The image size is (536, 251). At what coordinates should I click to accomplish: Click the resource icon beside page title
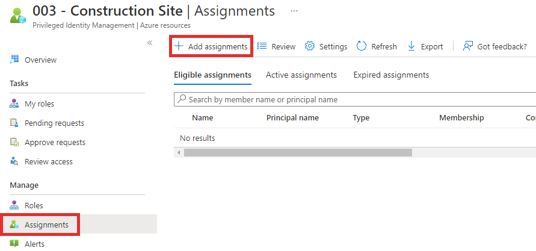pyautogui.click(x=18, y=16)
